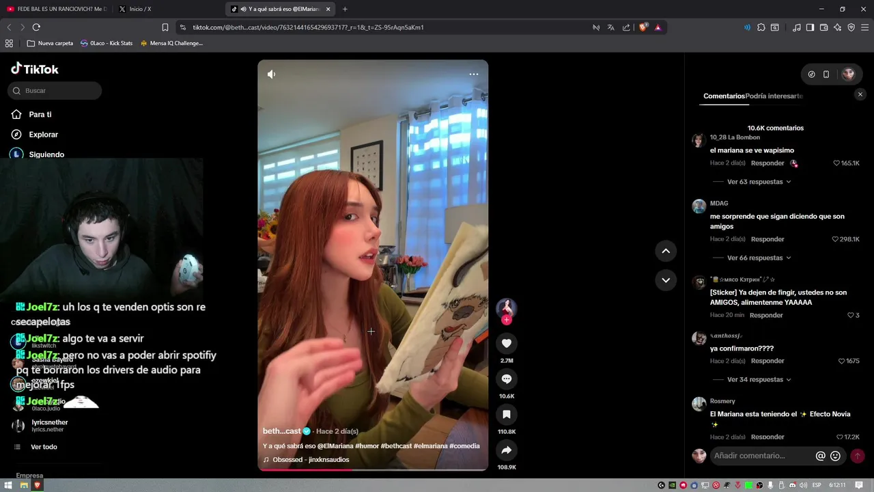Open the emoji picker in comment box
The height and width of the screenshot is (492, 874).
[x=835, y=456]
